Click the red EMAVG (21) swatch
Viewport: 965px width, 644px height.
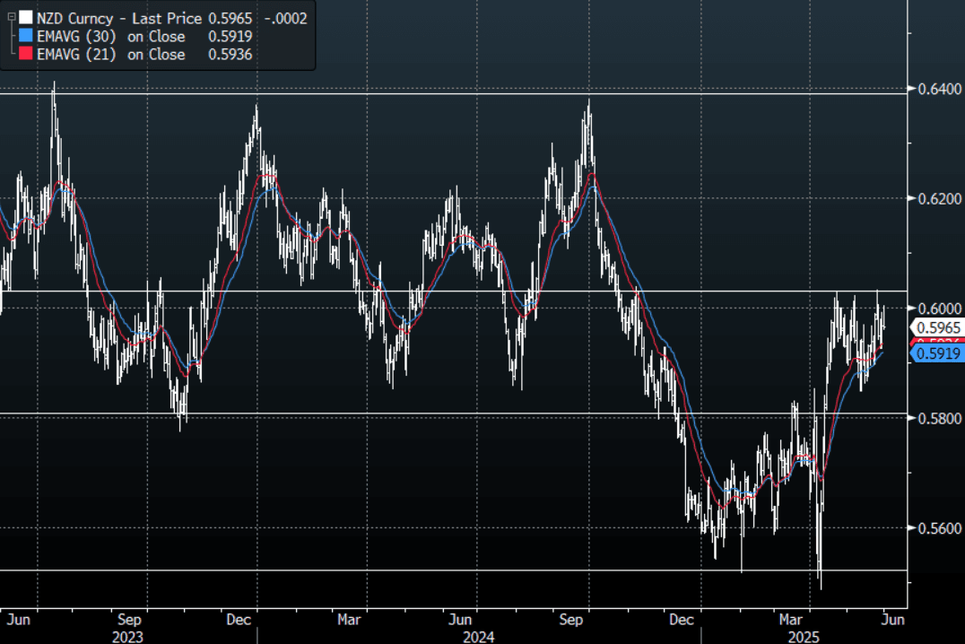[x=26, y=55]
